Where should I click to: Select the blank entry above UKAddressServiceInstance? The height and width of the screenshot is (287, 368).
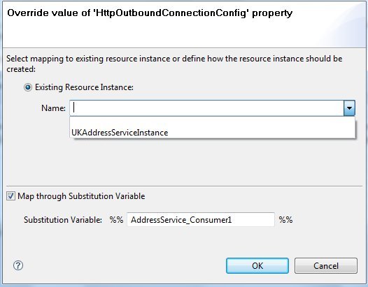click(x=213, y=122)
